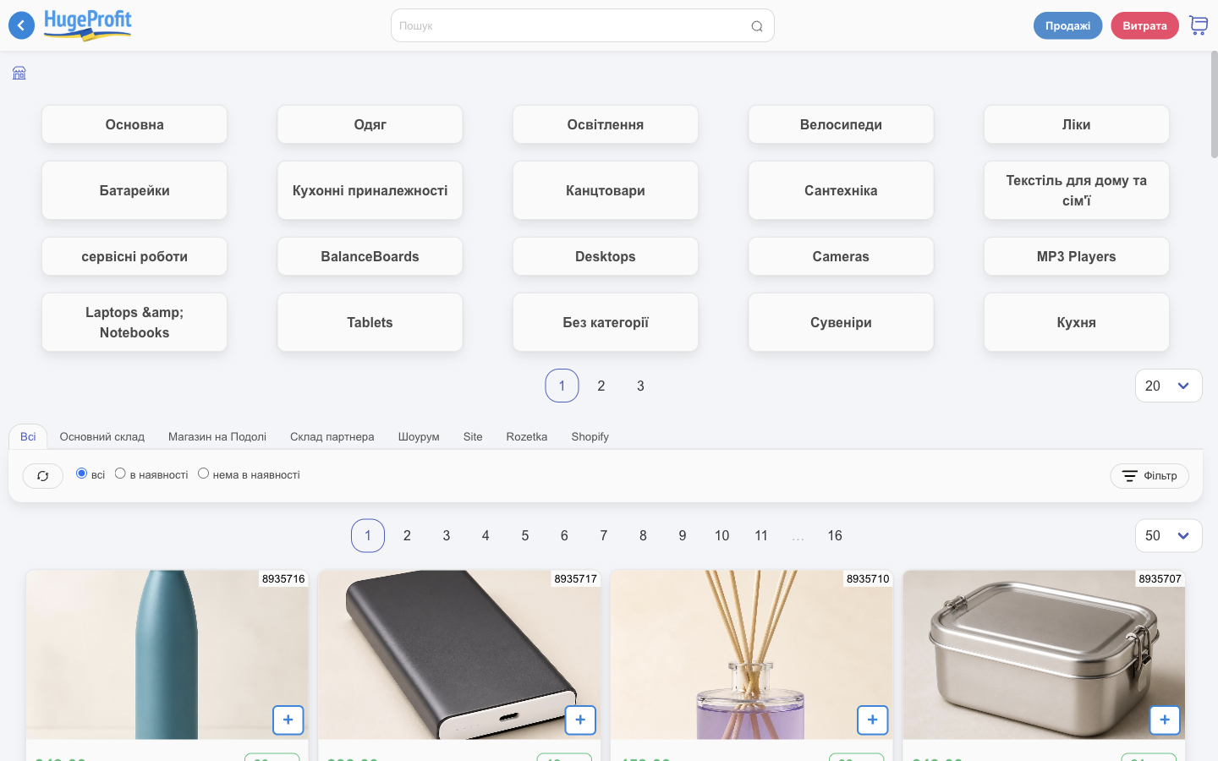Viewport: 1218px width, 761px height.
Task: Select the 'всі' radio option
Action: (81, 474)
